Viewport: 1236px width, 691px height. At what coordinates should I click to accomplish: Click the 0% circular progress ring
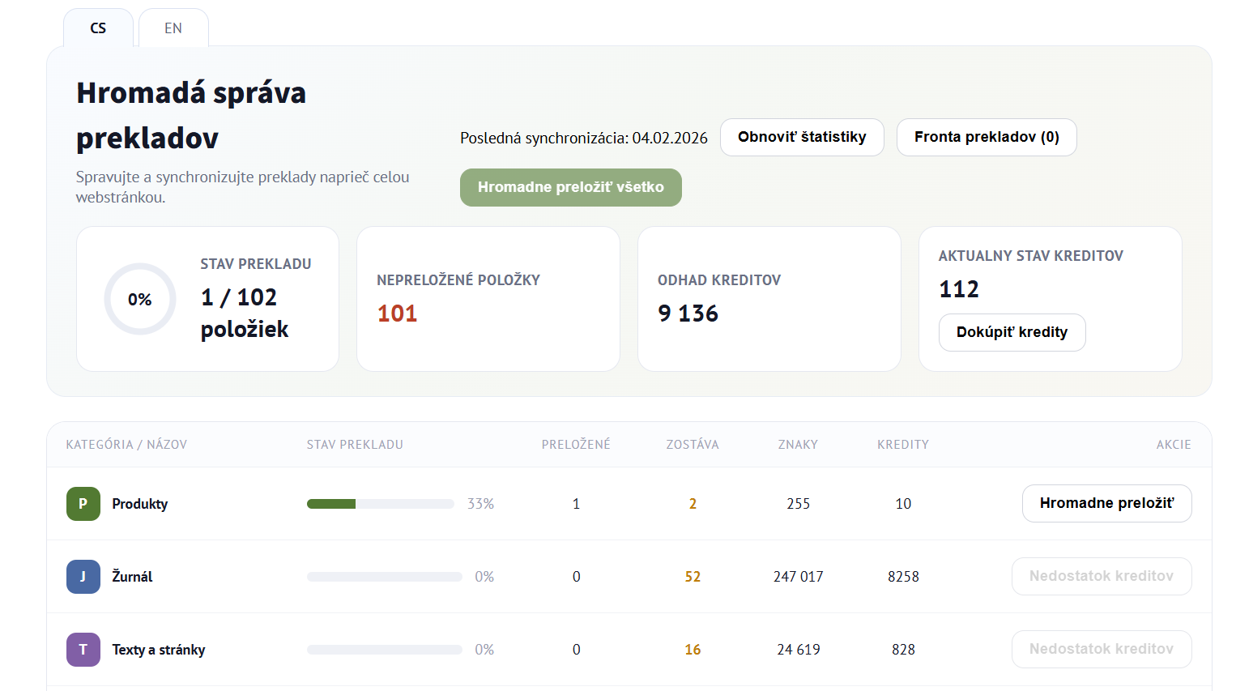click(139, 299)
